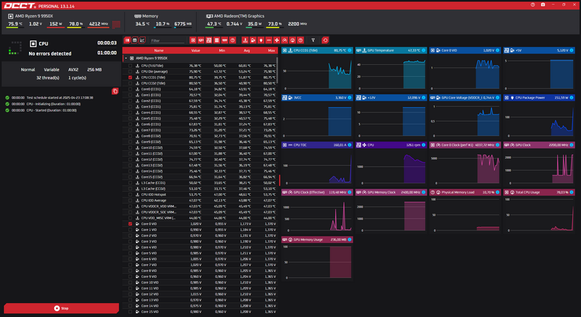Toggle the current sensor filter icon
This screenshot has width=581, height=317.
(269, 40)
